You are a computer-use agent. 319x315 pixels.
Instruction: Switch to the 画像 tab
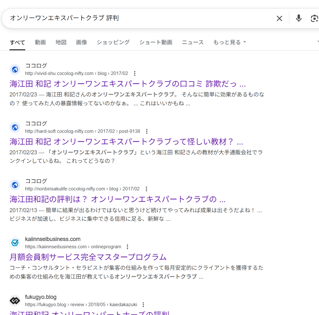(81, 42)
